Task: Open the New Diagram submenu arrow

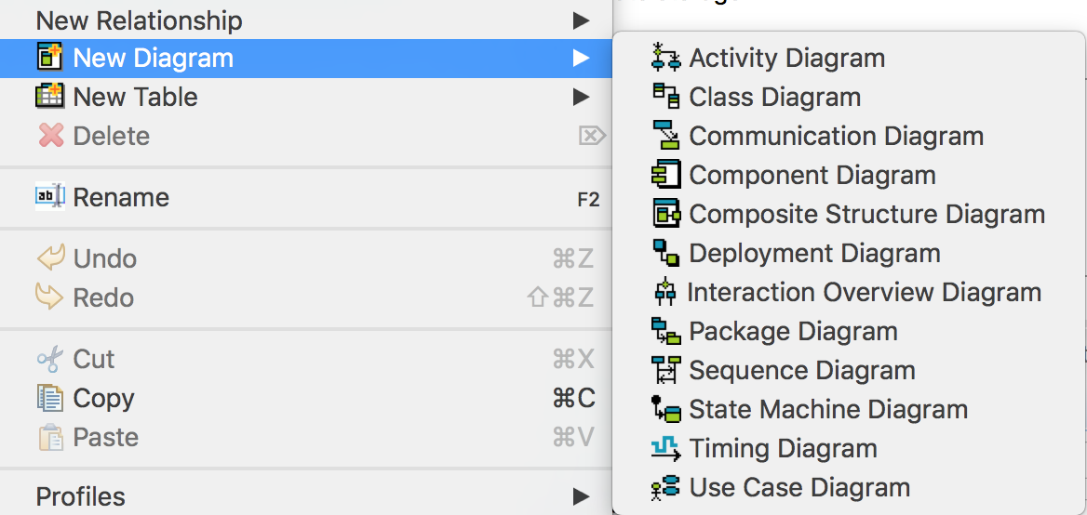Action: pyautogui.click(x=581, y=59)
